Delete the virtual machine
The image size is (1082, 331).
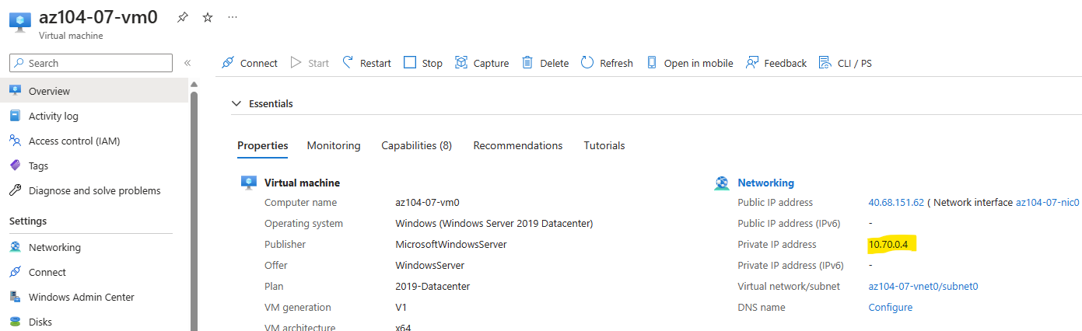[545, 63]
